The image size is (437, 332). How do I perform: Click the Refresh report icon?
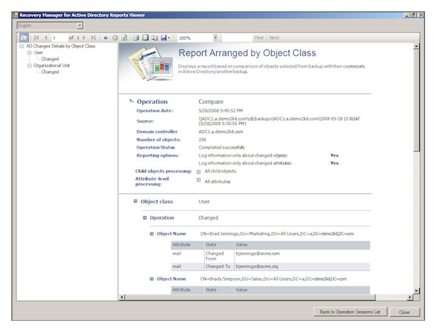(x=124, y=37)
